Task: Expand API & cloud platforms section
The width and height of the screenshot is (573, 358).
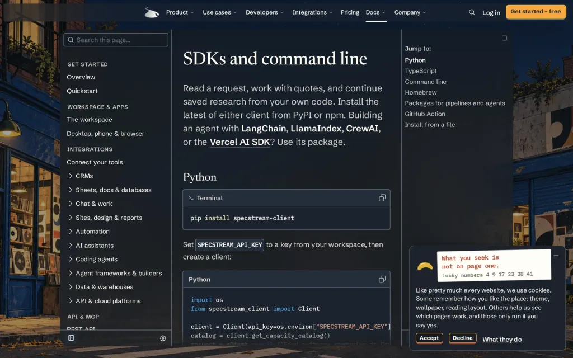Action: point(104,301)
